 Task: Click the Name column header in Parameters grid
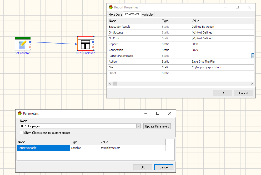43,142
